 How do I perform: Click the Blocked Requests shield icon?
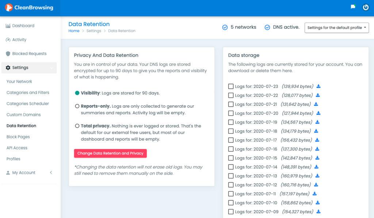[x=9, y=53]
